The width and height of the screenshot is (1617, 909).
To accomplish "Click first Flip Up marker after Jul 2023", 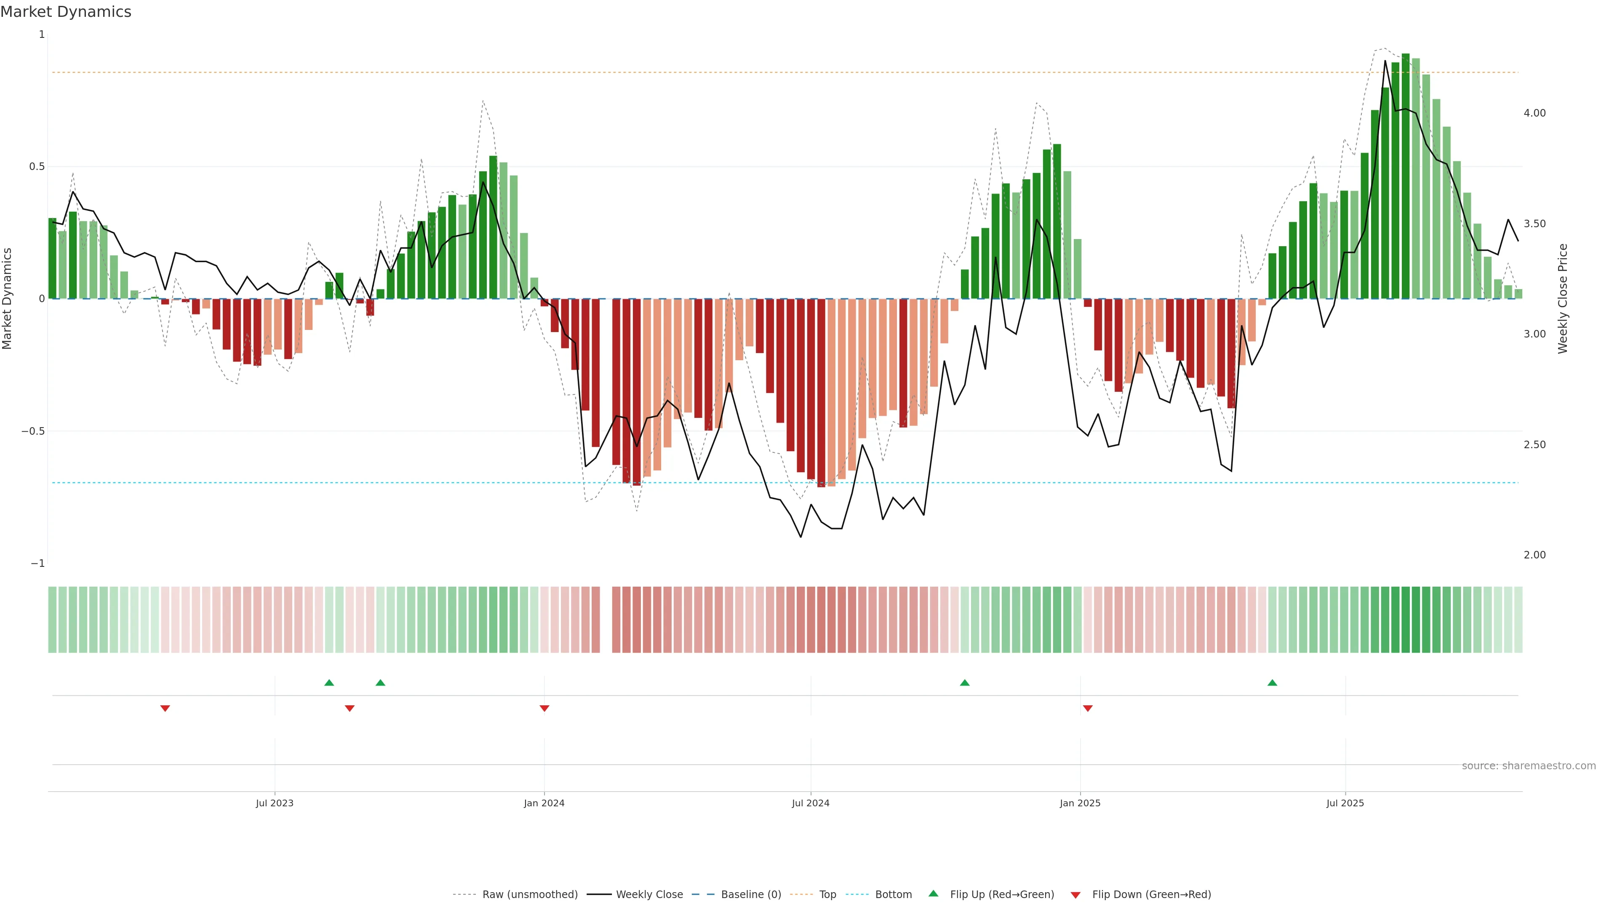I will pos(329,683).
